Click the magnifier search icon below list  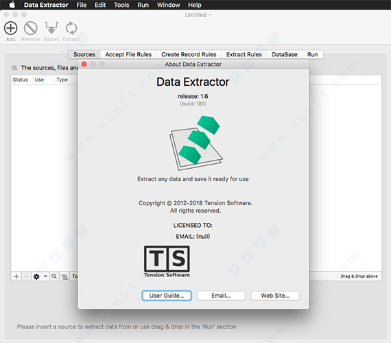click(x=54, y=276)
